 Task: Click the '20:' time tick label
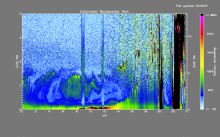pos(159,112)
